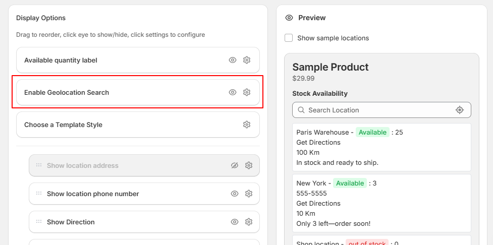The image size is (493, 245).
Task: Click the Show location phone number label
Action: click(93, 194)
